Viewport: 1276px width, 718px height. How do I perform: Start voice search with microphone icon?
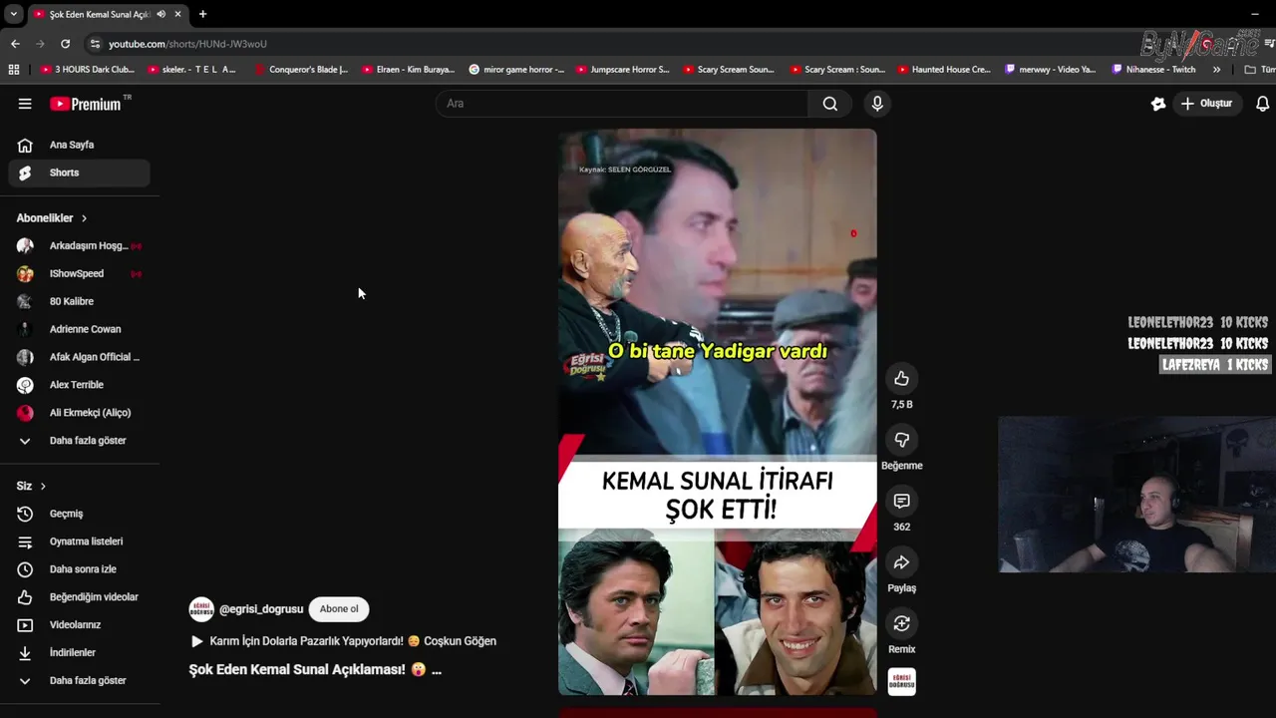pos(877,104)
